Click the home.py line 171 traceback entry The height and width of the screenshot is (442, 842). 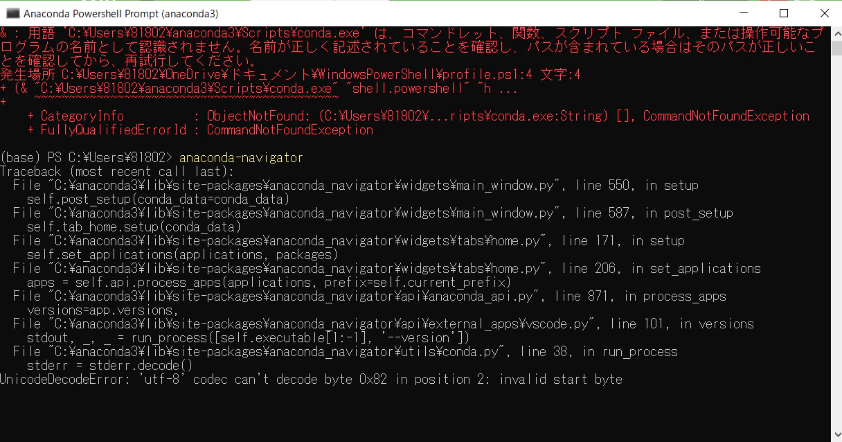pos(348,240)
